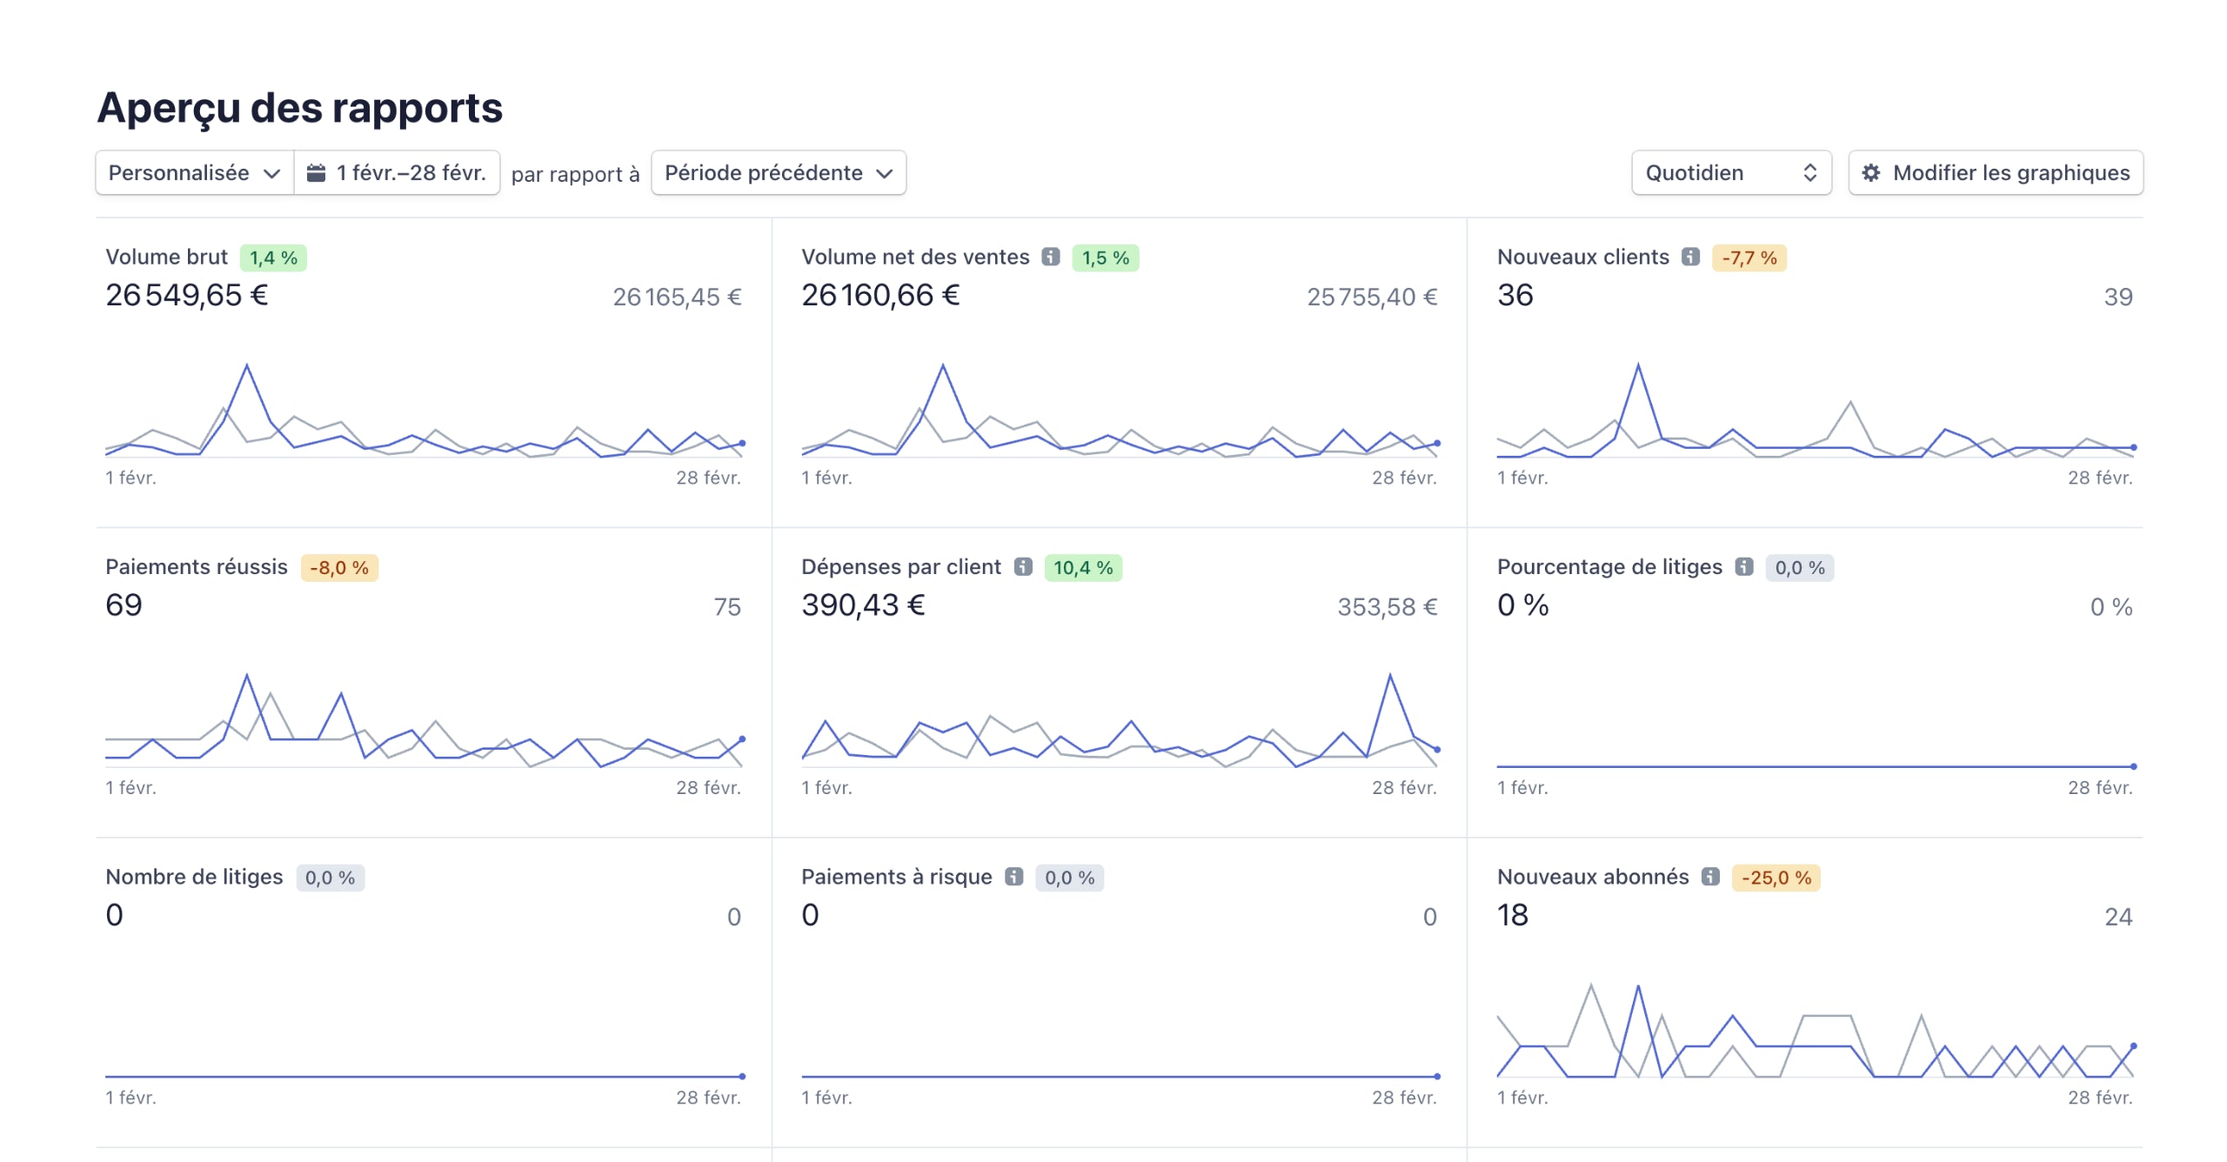The image size is (2227, 1162).
Task: Select the 1 févr.–28 févr. date range
Action: [x=411, y=173]
